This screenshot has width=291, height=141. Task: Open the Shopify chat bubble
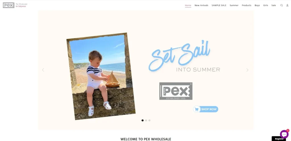pyautogui.click(x=284, y=134)
